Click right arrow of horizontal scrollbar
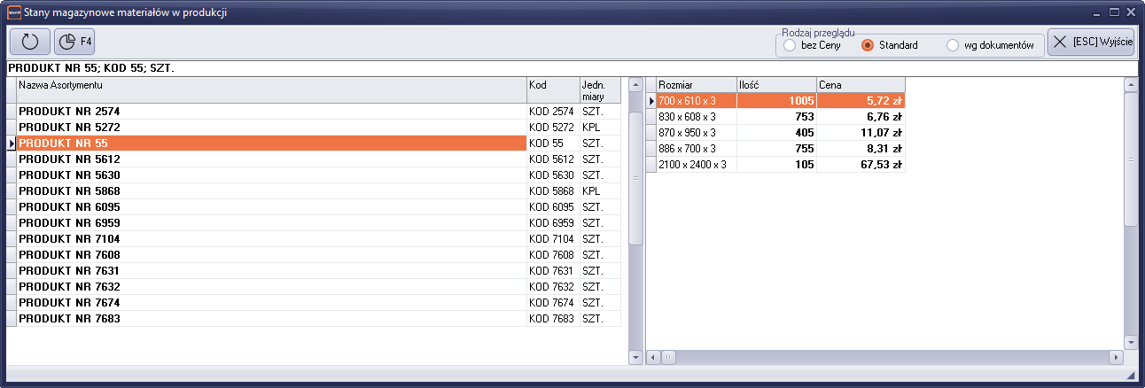Screen dimensions: 1145x388 pyautogui.click(x=1116, y=357)
